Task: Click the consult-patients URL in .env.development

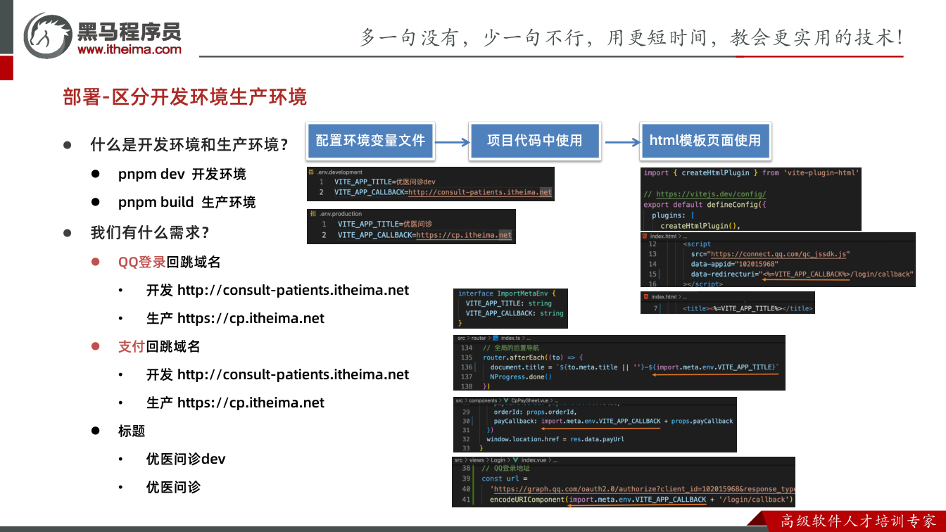Action: tap(480, 192)
